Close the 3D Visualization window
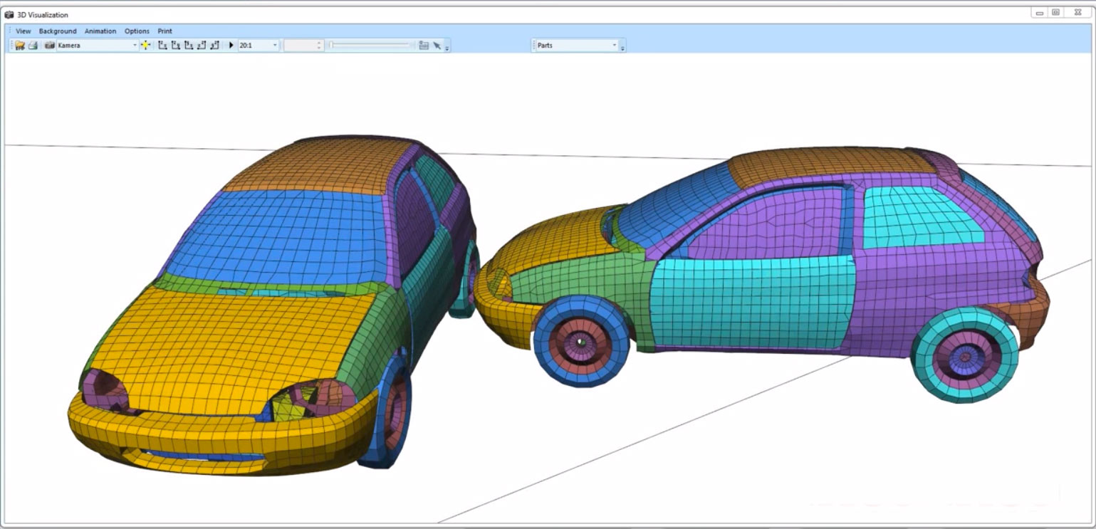 click(x=1077, y=13)
